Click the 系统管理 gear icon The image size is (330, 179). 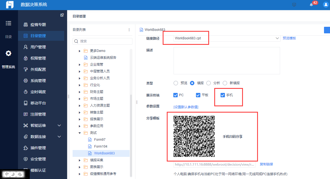26,81
